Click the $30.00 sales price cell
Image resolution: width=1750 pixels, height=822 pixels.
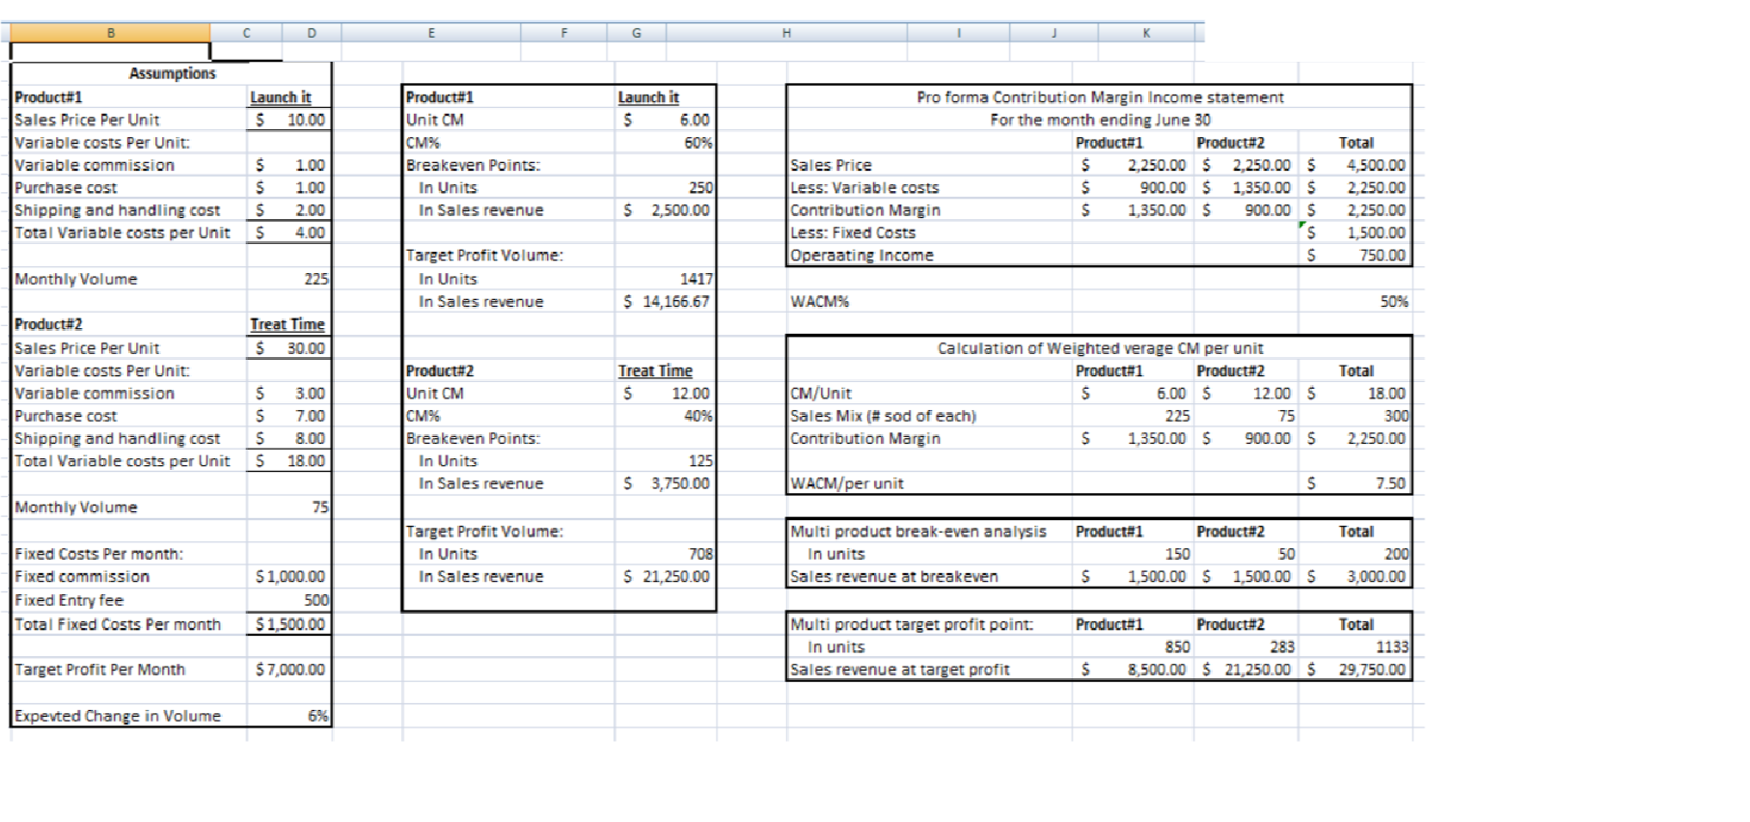pos(289,347)
